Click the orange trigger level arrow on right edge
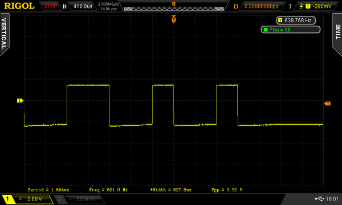342x205 pixels. [x=327, y=104]
